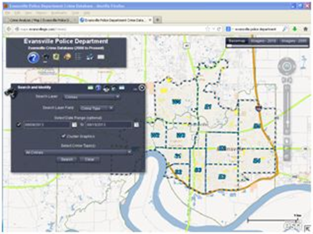Click district label 101 on the map

coord(176,102)
